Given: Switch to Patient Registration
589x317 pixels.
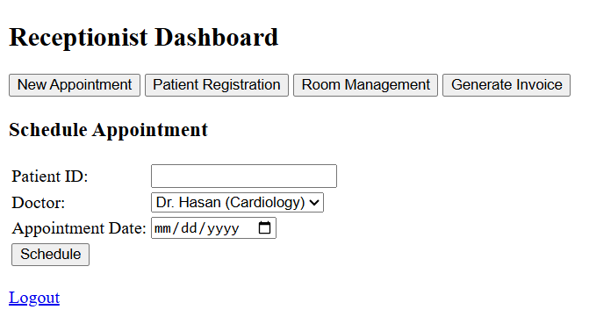Looking at the screenshot, I should [x=217, y=85].
